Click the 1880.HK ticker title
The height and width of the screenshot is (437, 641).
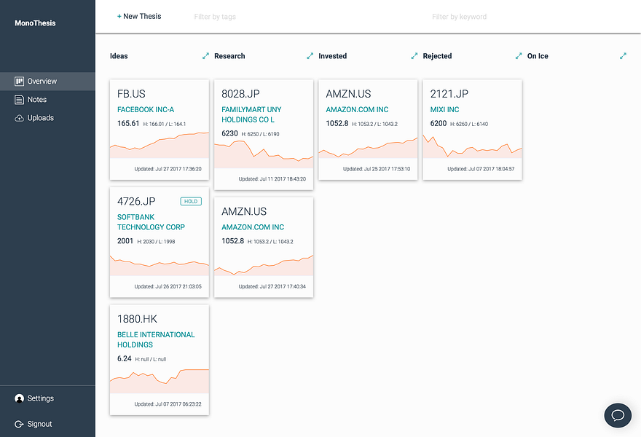137,319
